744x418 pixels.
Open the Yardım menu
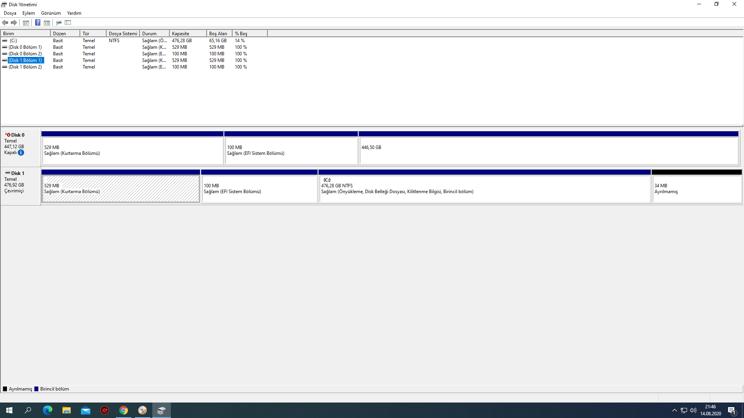(x=74, y=13)
